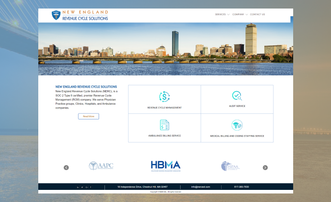Viewport: 331px width, 202px height.
Task: Show previous partner logo in carousel
Action: [66, 167]
